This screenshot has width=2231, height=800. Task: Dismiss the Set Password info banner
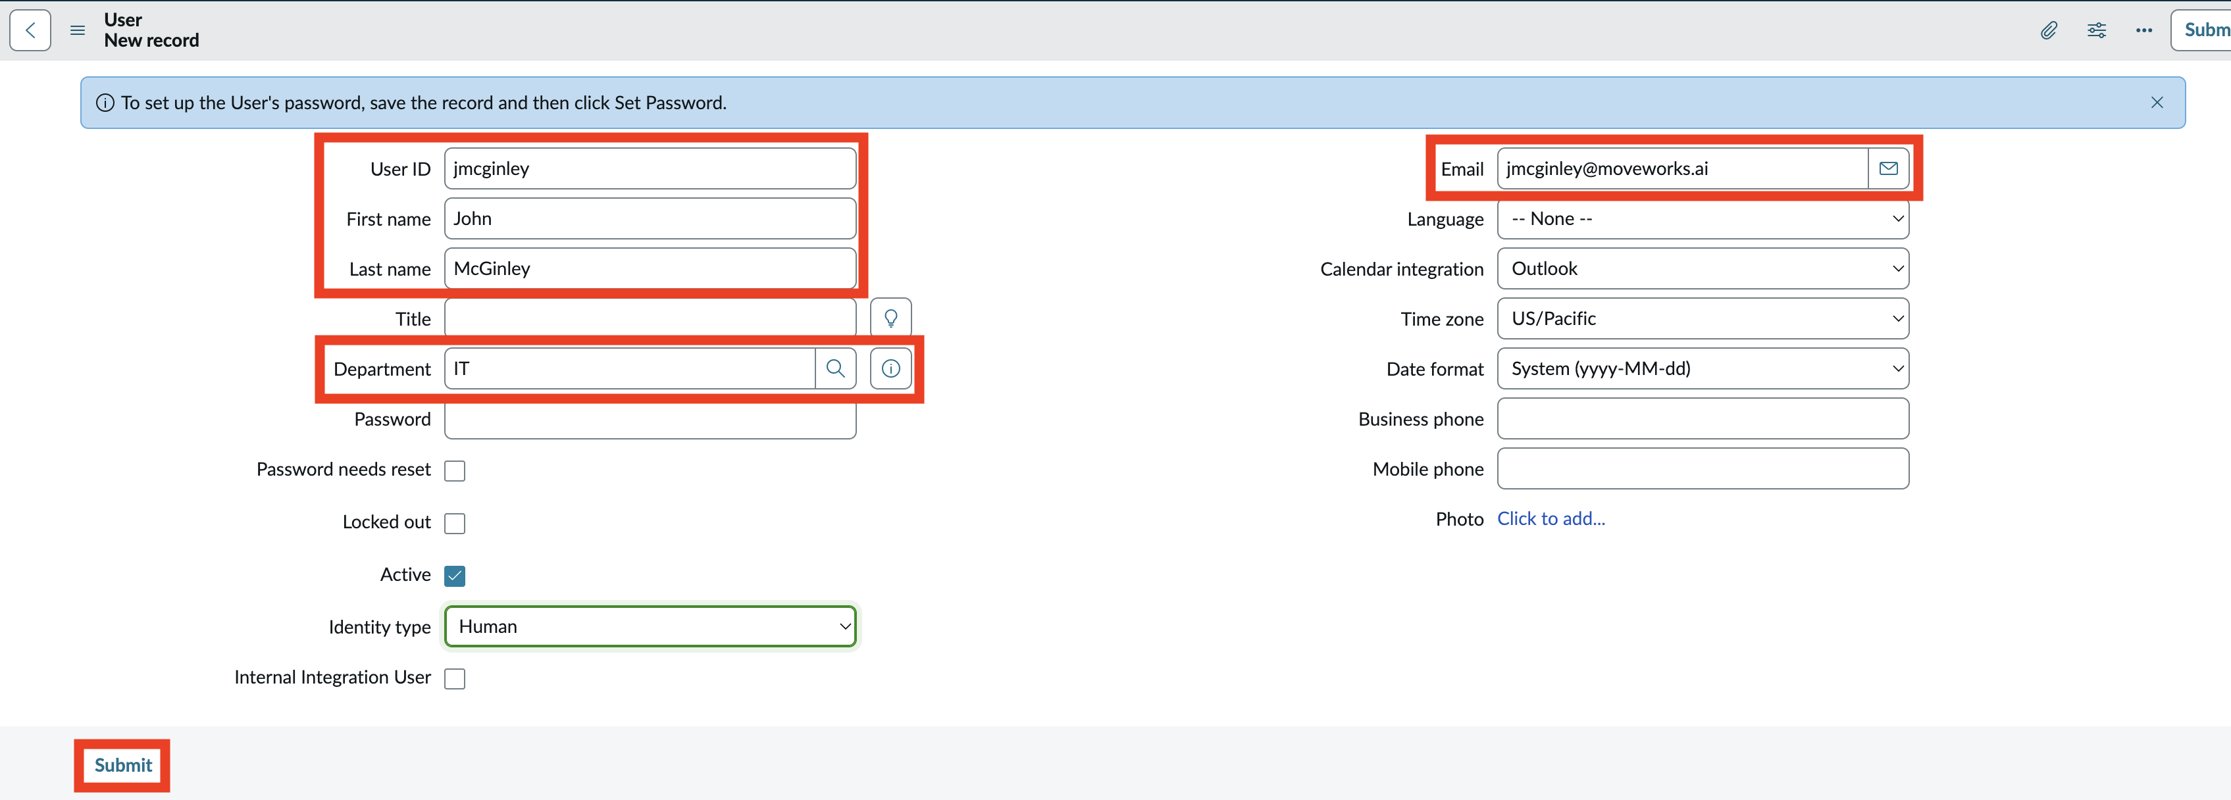[x=2157, y=103]
